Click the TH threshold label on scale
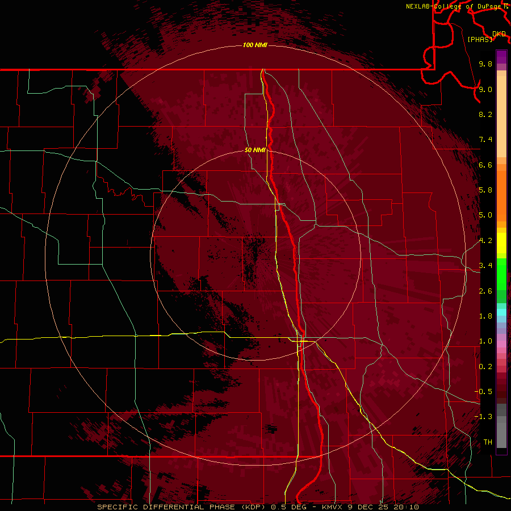The height and width of the screenshot is (511, 511). click(x=488, y=442)
